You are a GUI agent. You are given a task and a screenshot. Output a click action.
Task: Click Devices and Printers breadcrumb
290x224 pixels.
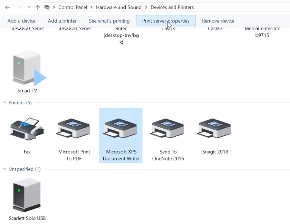(x=172, y=7)
